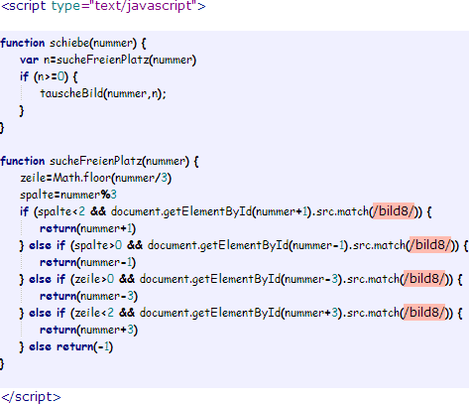Click function sucheFreienPlatz declaration line
Screen dimensions: 469x404
[x=99, y=161]
